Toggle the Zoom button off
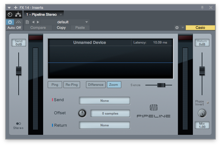The image size is (221, 146). tap(114, 85)
